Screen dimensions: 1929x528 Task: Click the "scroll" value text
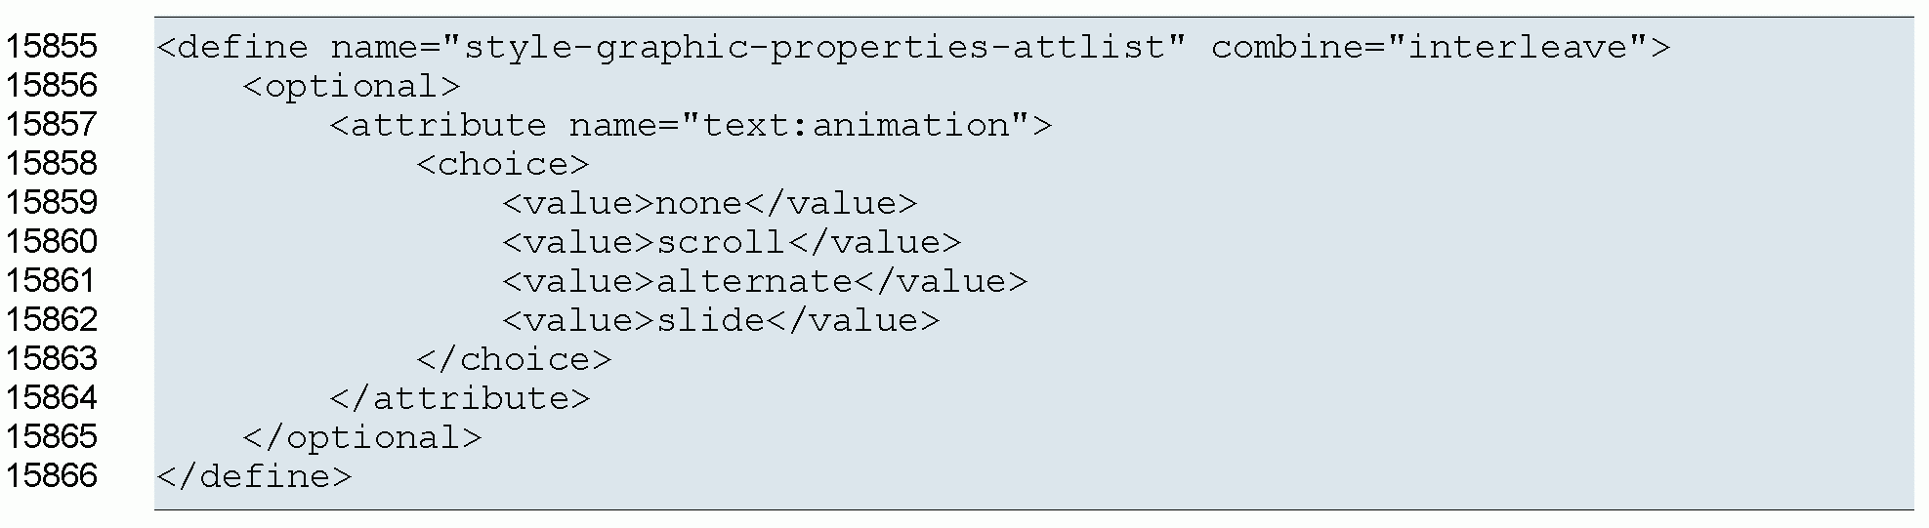click(720, 242)
